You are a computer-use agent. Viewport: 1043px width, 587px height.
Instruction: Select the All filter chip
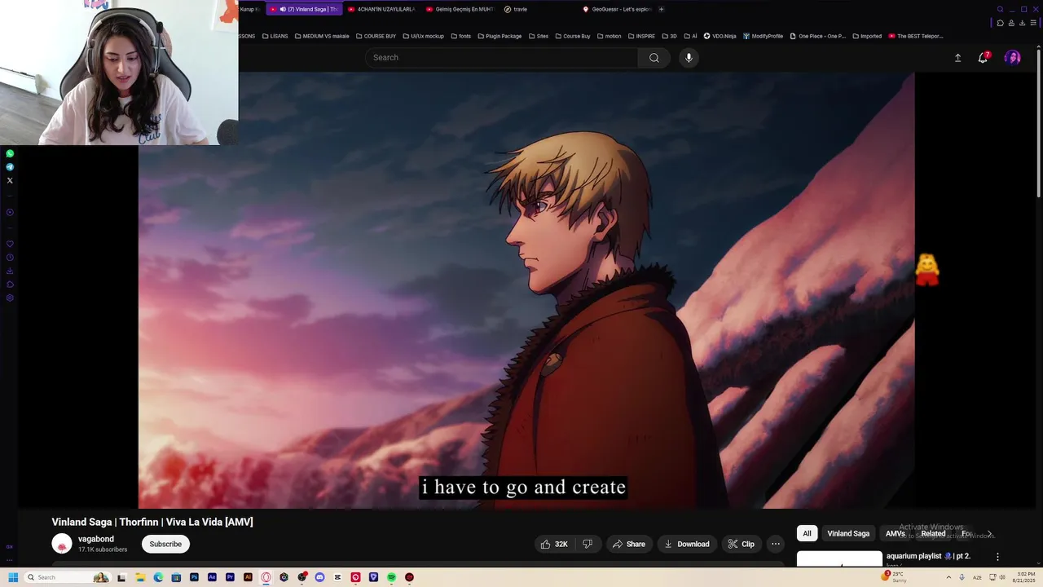tap(807, 533)
